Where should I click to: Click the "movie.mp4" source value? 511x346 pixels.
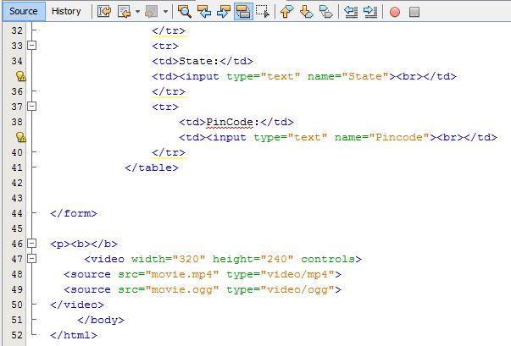182,274
